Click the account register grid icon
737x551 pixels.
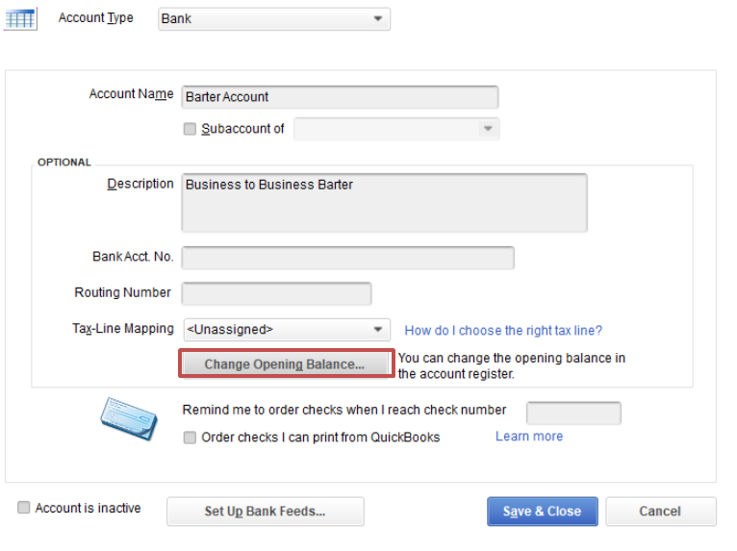[x=19, y=18]
